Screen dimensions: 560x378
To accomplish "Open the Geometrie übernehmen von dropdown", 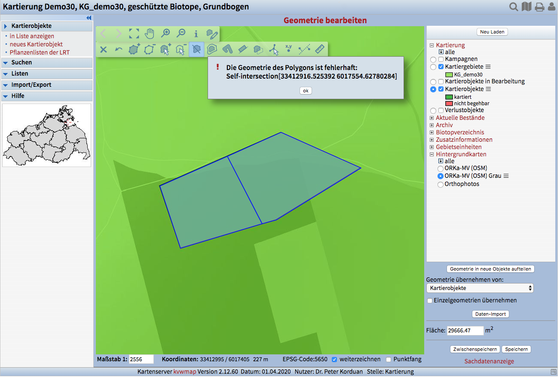I will (x=480, y=288).
